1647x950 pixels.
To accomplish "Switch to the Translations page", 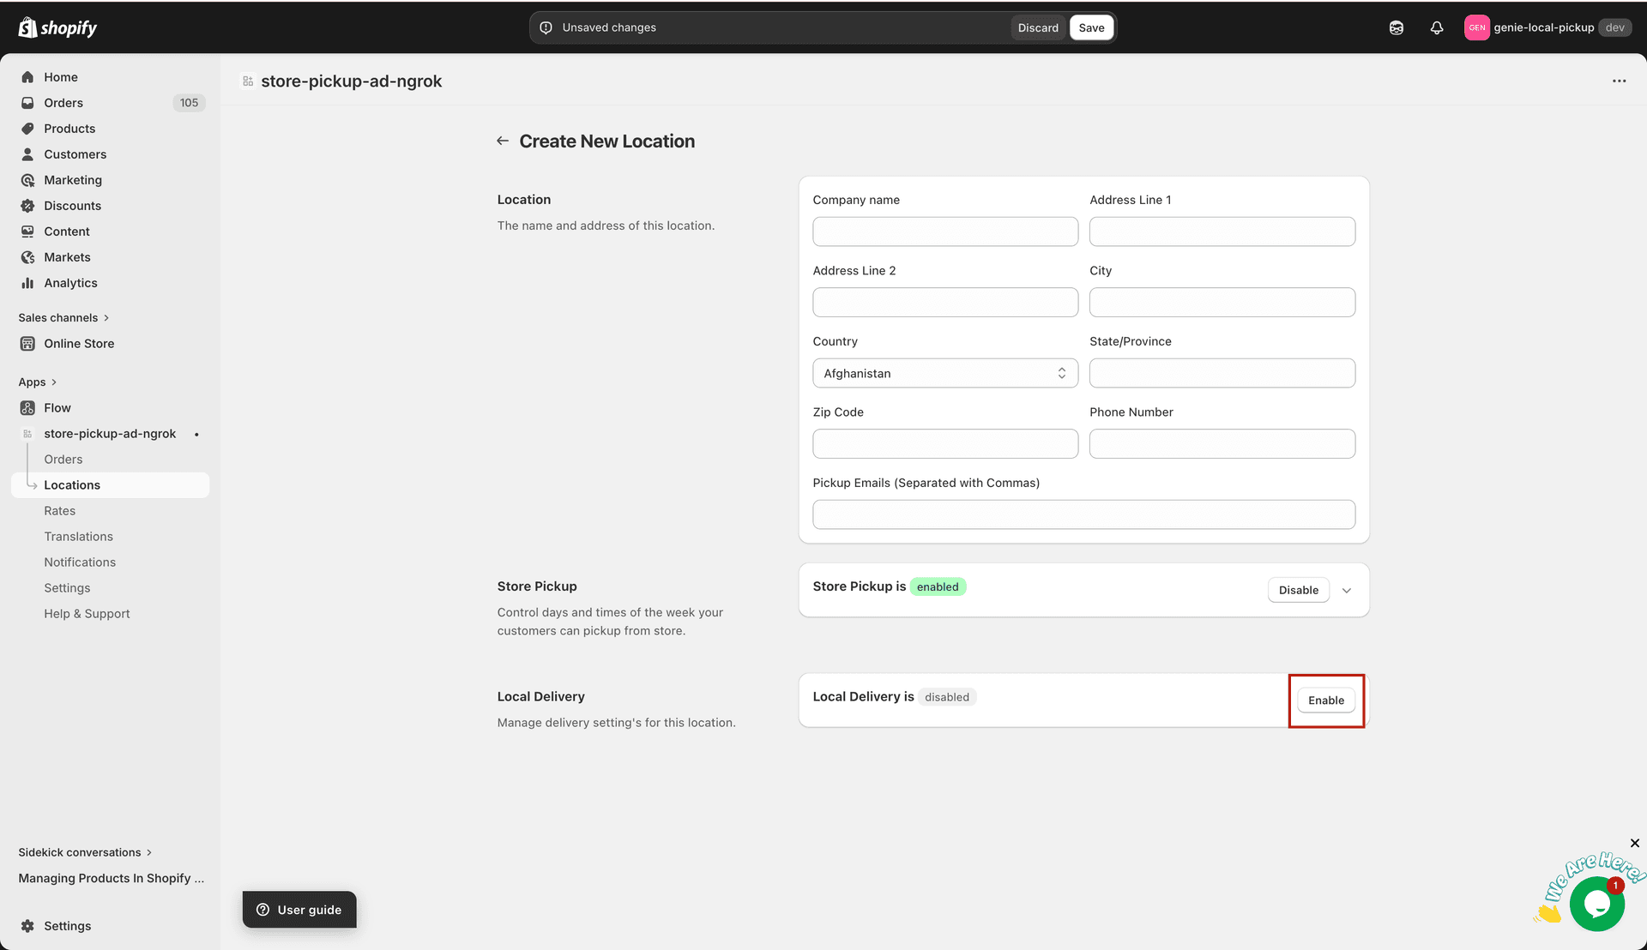I will 78,536.
